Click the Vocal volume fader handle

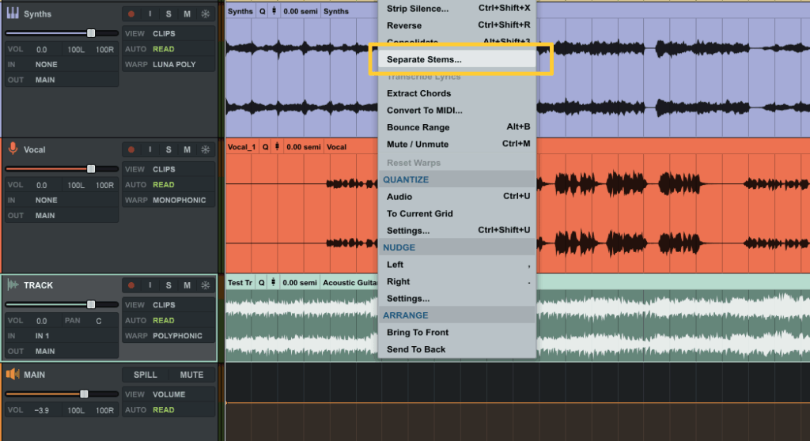[91, 169]
